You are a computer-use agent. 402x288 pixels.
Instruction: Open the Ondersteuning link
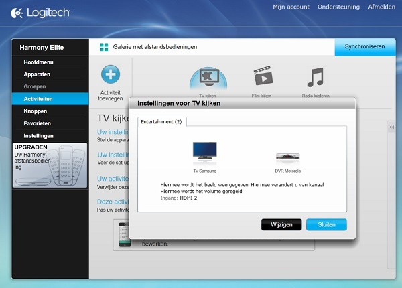[x=338, y=7]
